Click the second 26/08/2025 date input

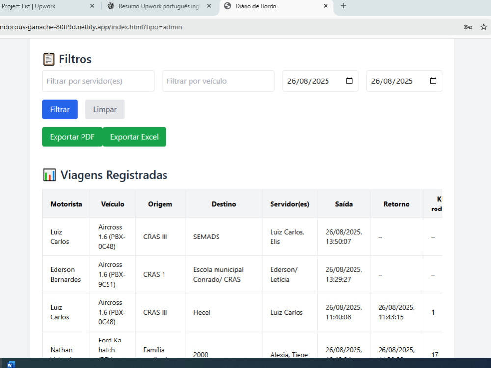point(404,81)
